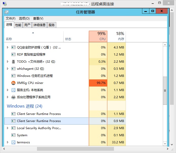Select the Windows 任务的主机进程 row
Viewport: 176px width, 153px height.
coord(65,76)
